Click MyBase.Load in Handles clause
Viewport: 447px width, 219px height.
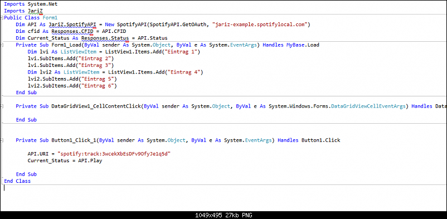point(303,45)
